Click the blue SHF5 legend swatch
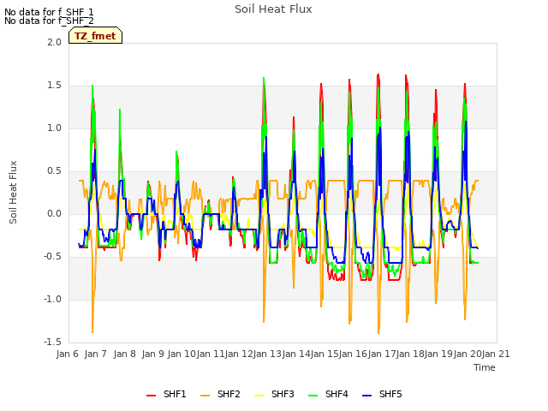This screenshot has width=548, height=411. [367, 396]
